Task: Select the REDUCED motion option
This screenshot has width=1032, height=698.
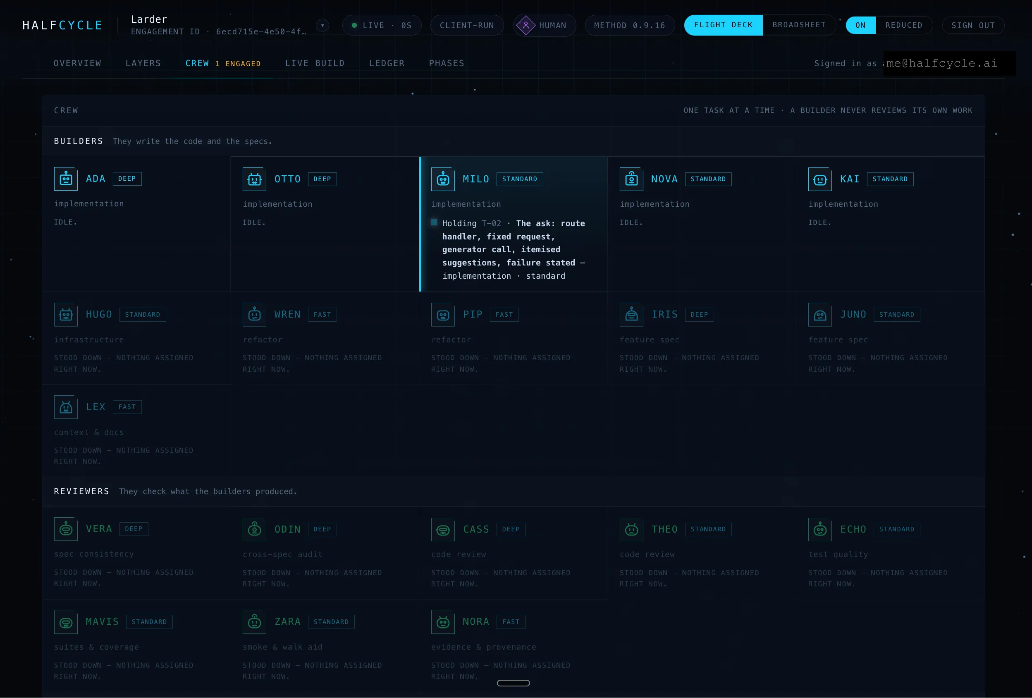Action: pos(904,25)
